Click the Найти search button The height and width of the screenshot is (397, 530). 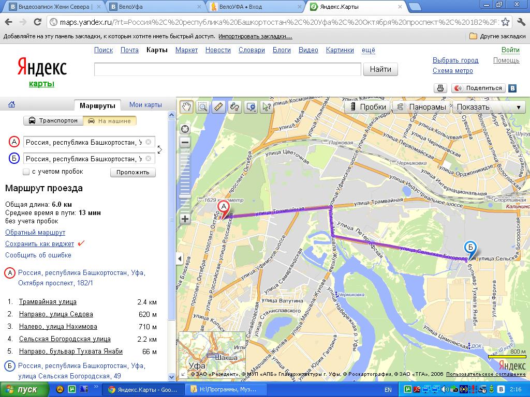click(x=380, y=69)
